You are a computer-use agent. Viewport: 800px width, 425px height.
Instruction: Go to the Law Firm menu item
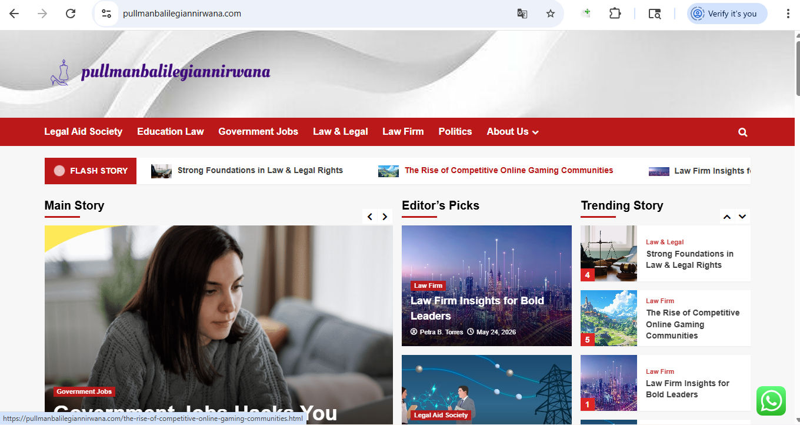coord(403,132)
